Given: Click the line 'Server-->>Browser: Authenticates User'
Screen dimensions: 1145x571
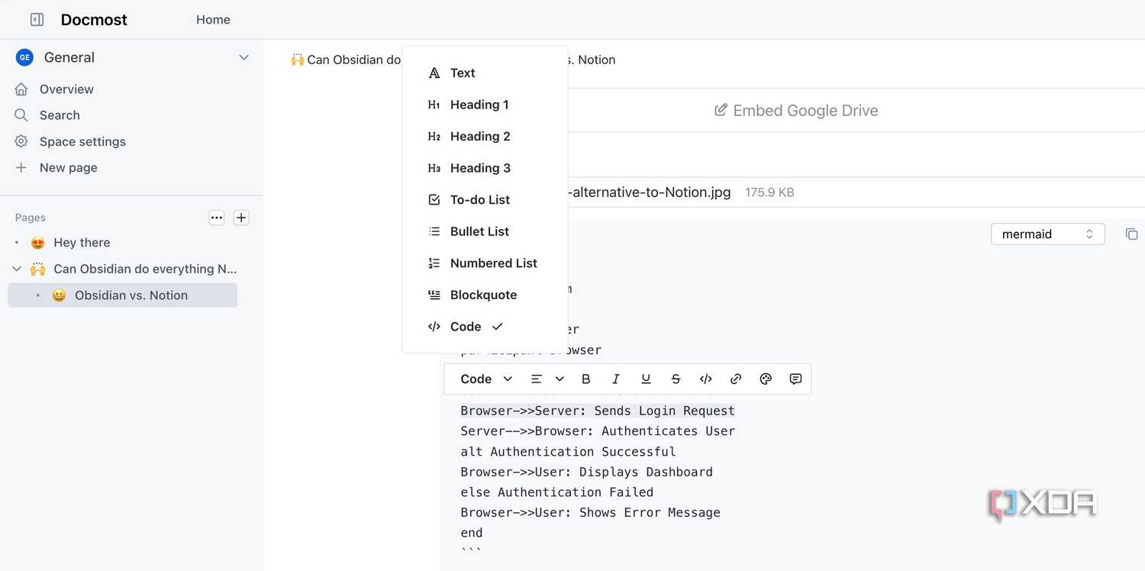Looking at the screenshot, I should click(598, 431).
